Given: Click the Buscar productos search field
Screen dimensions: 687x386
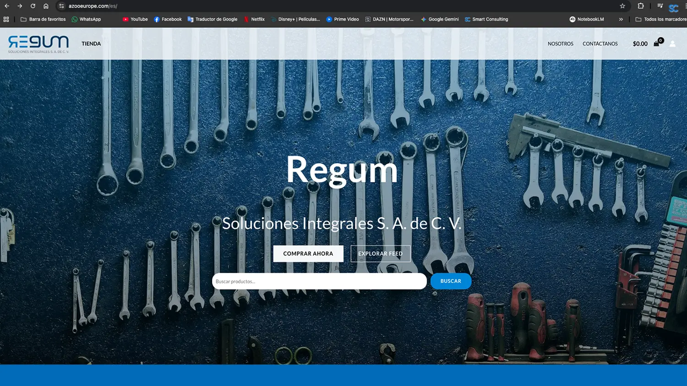Looking at the screenshot, I should (x=319, y=281).
